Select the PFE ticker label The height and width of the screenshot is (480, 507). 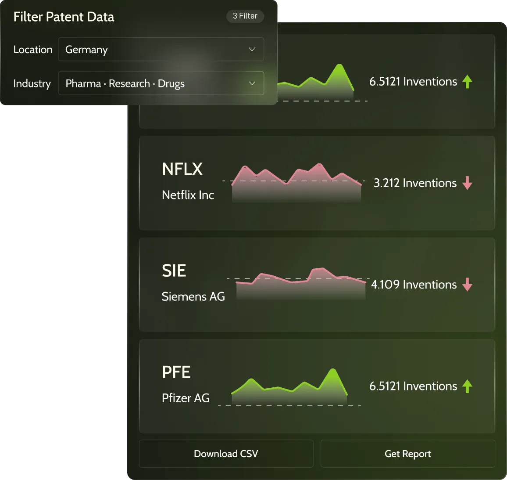coord(176,372)
